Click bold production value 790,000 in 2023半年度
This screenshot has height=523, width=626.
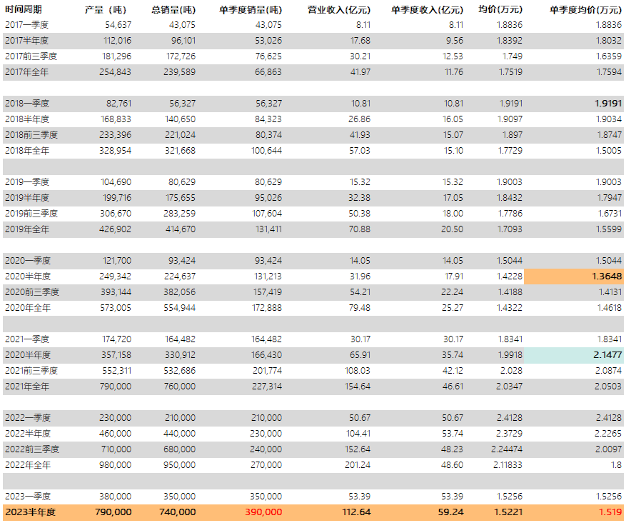pos(113,512)
